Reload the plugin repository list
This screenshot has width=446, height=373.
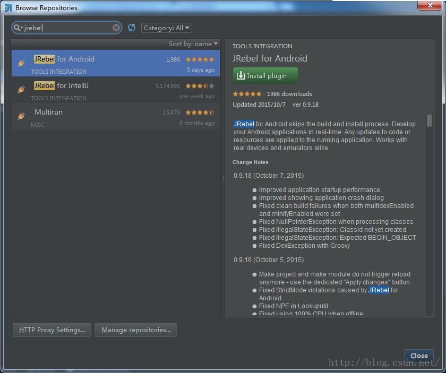132,28
